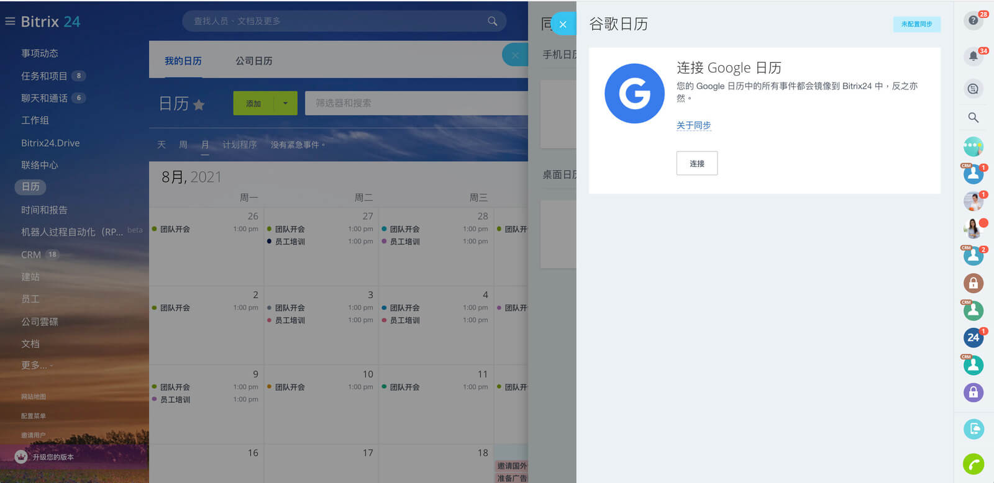994x483 pixels.
Task: Click 网站地图 link
Action: pos(34,396)
